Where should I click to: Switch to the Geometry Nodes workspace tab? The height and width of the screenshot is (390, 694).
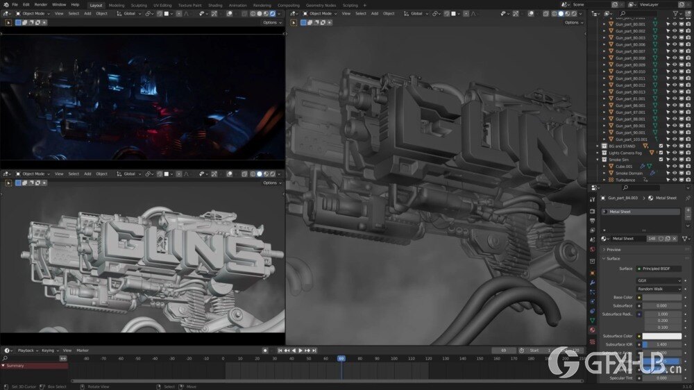(x=321, y=6)
